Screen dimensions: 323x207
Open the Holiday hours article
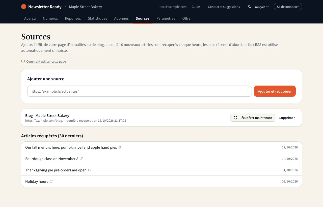point(37,181)
